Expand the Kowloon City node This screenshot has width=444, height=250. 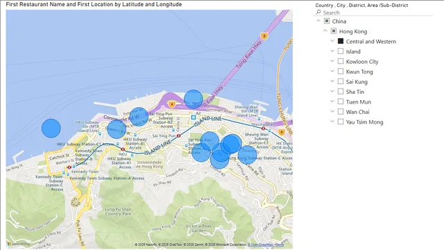[332, 61]
